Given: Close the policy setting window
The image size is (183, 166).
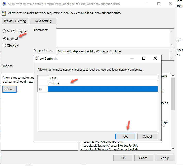Looking at the screenshot, I should [171, 4].
